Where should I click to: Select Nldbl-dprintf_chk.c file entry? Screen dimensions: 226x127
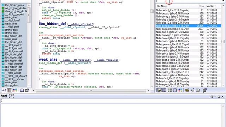[x=188, y=72]
